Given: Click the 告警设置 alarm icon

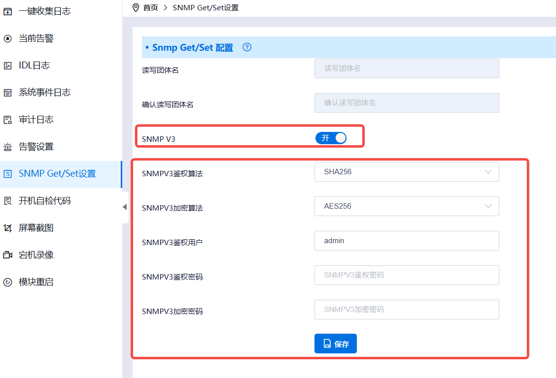Looking at the screenshot, I should coord(7,147).
